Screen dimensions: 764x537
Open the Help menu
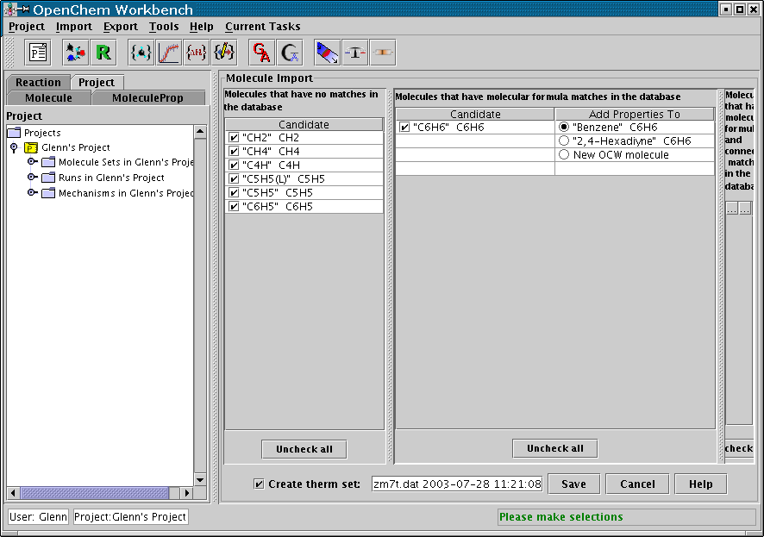(201, 27)
